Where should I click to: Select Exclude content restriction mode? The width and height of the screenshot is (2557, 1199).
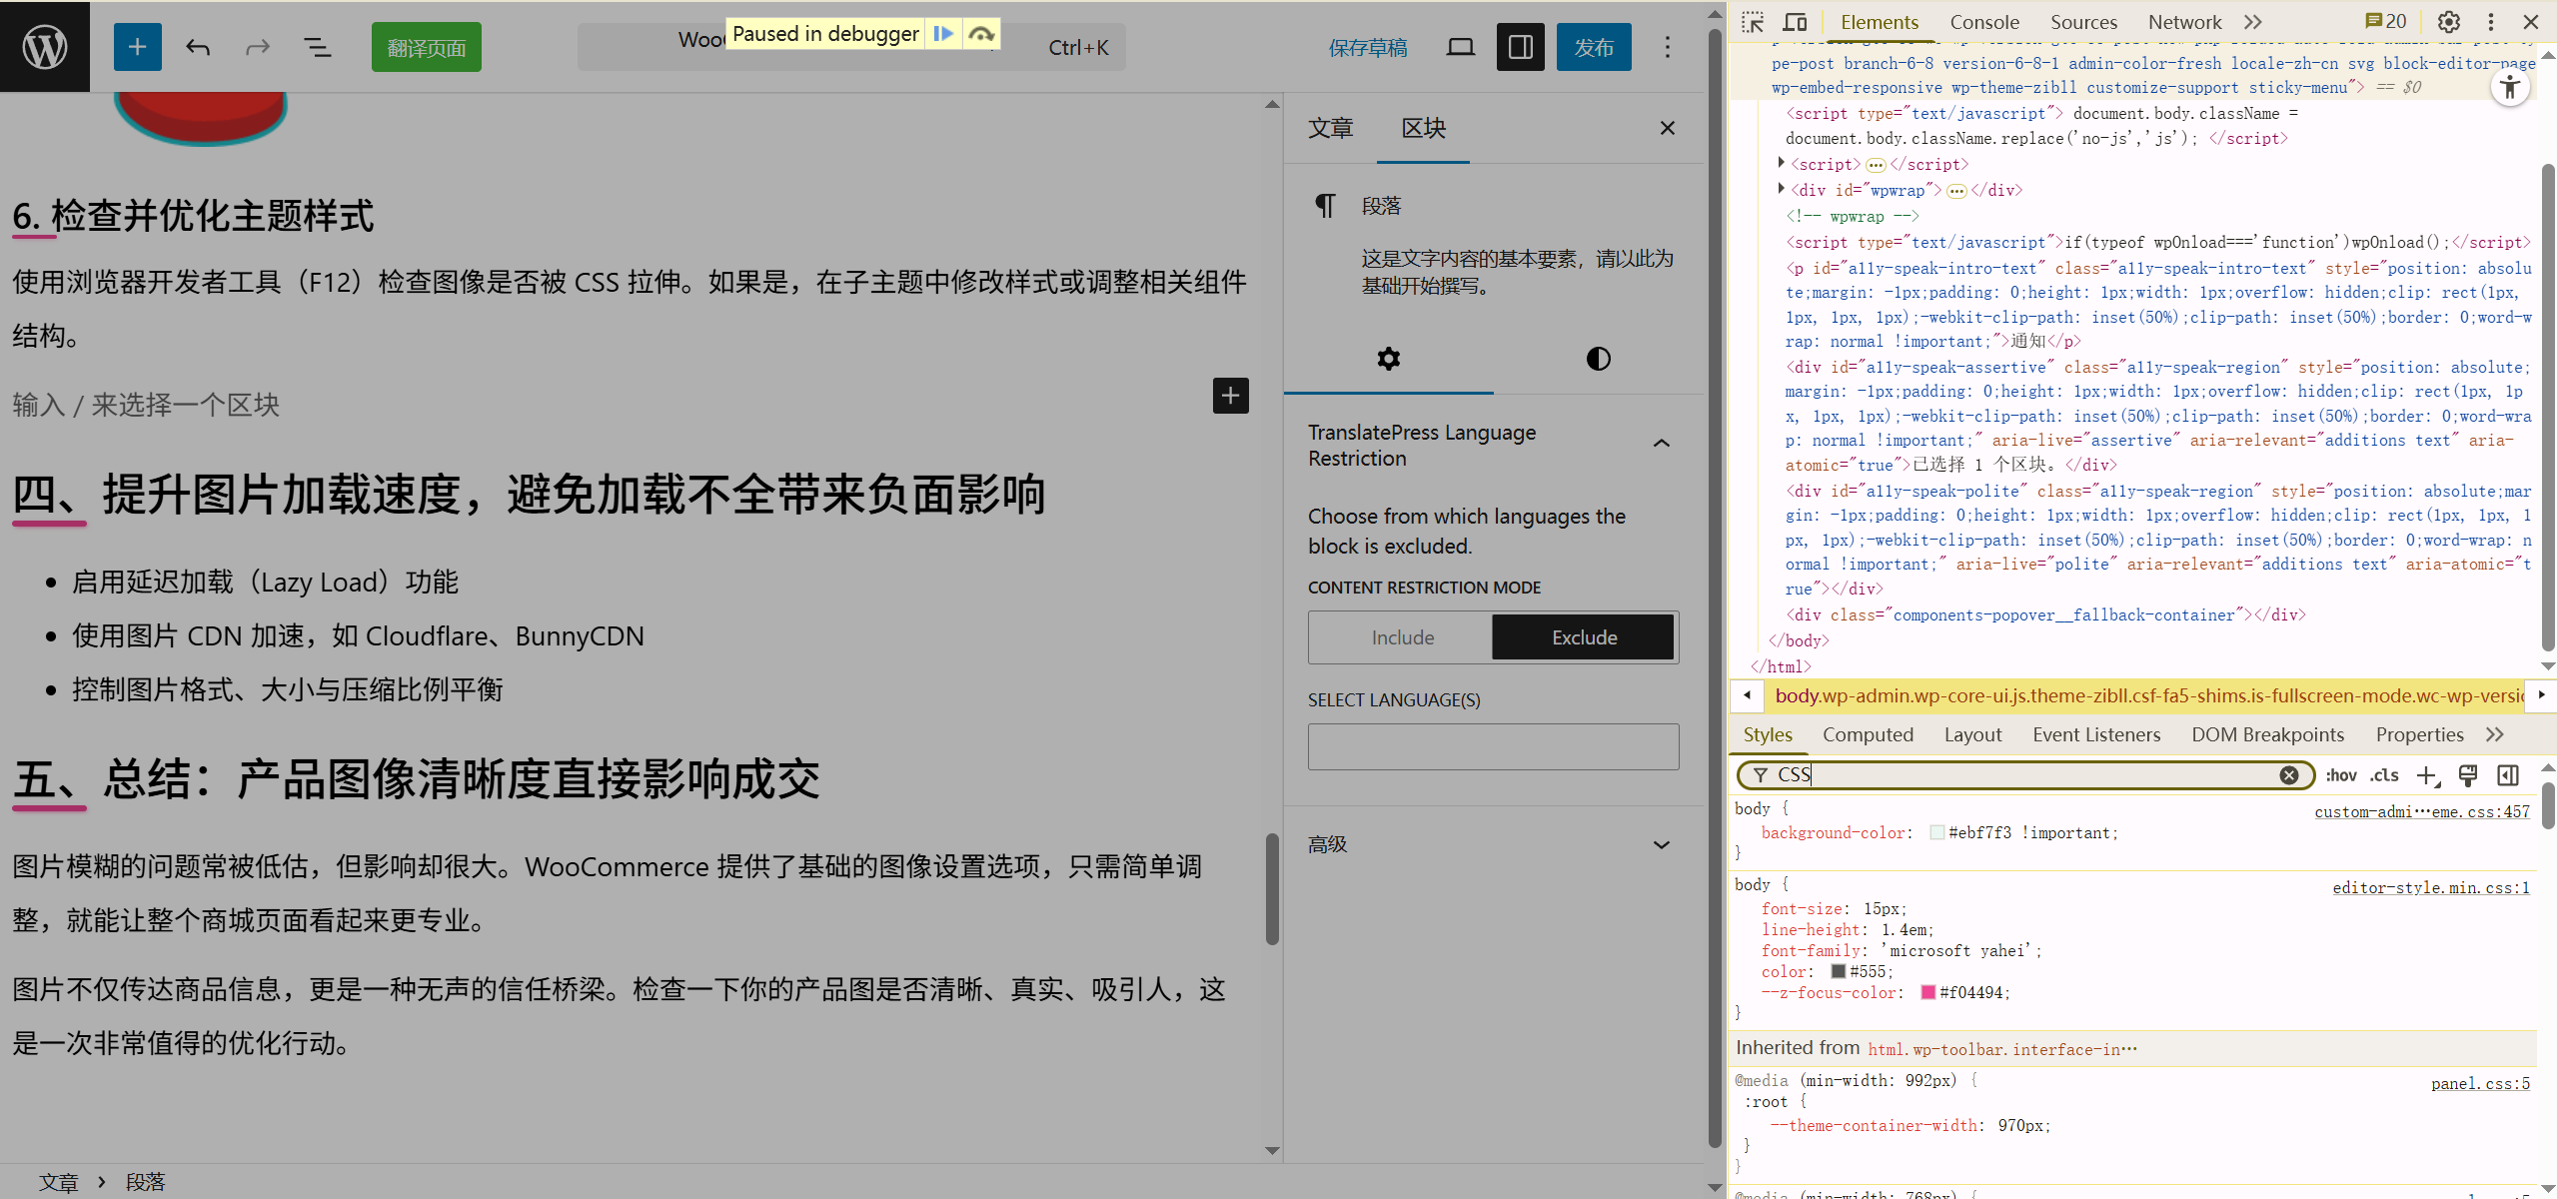(1583, 636)
